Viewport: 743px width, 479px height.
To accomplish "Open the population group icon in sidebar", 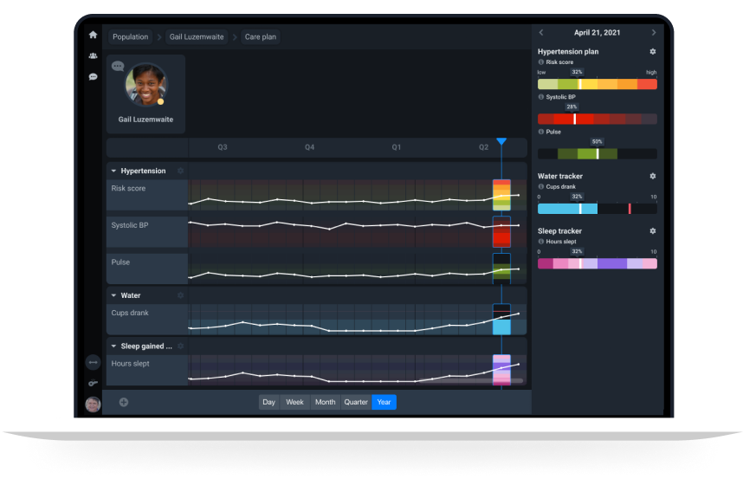I will point(93,56).
